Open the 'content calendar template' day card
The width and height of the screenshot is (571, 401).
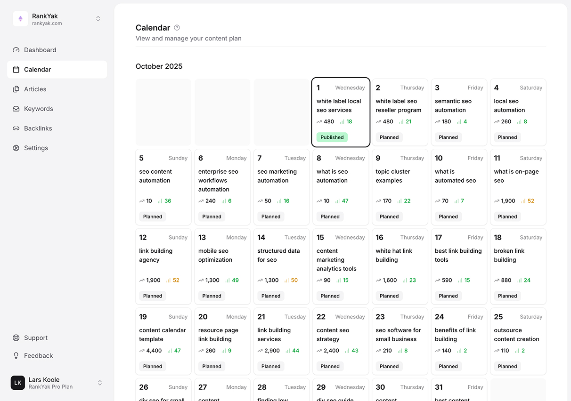click(163, 341)
